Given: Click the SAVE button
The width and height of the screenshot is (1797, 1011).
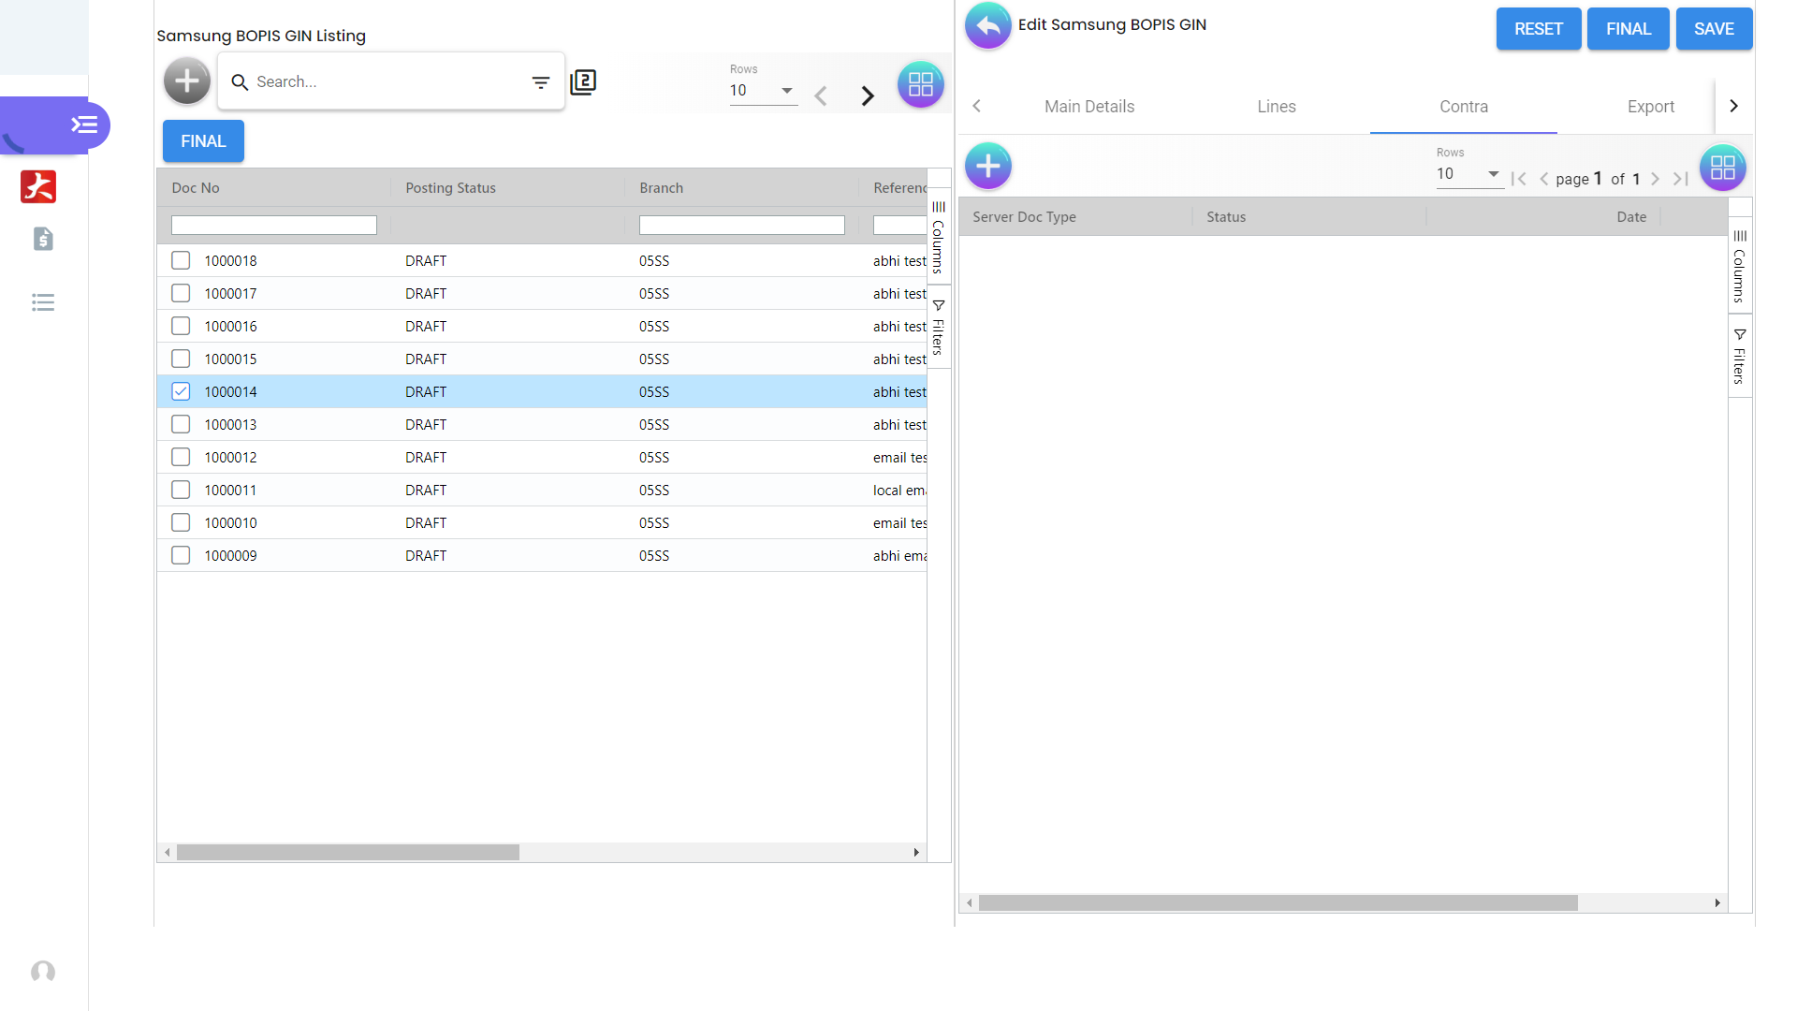Looking at the screenshot, I should coord(1714,29).
